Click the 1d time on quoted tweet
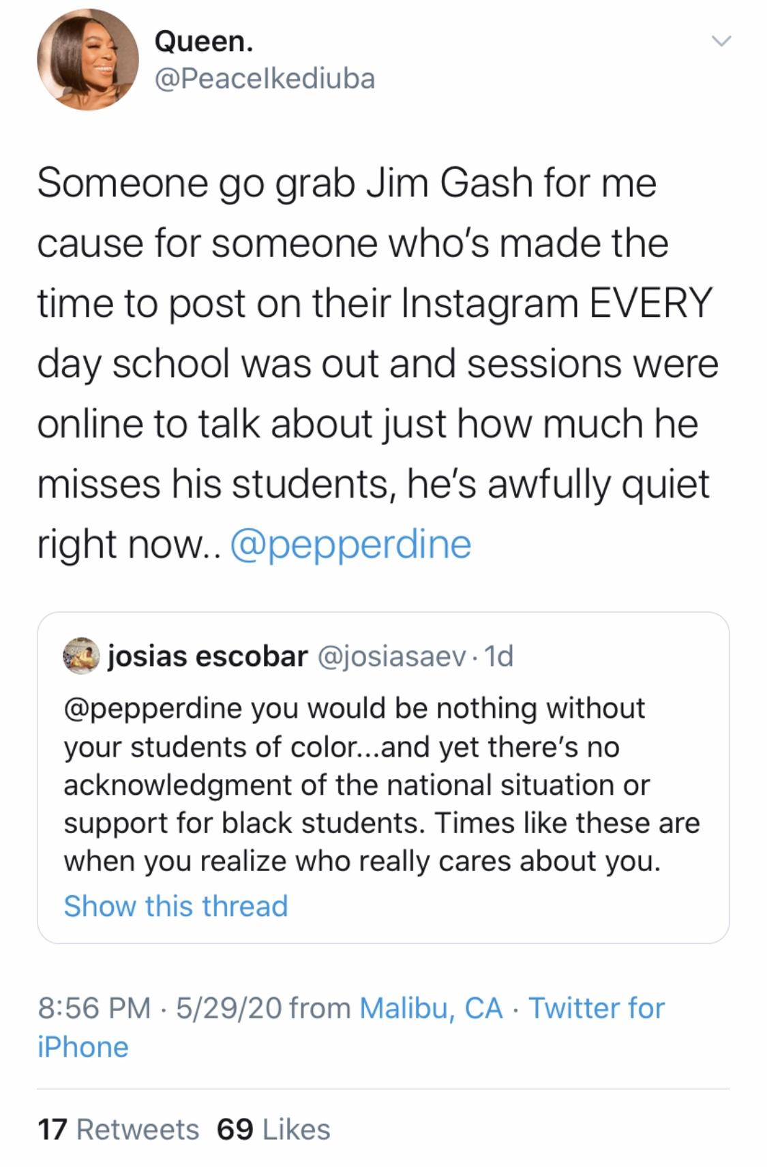 pyautogui.click(x=500, y=656)
